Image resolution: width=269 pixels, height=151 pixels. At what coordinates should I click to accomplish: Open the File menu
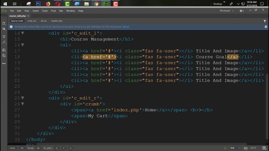[12, 11]
